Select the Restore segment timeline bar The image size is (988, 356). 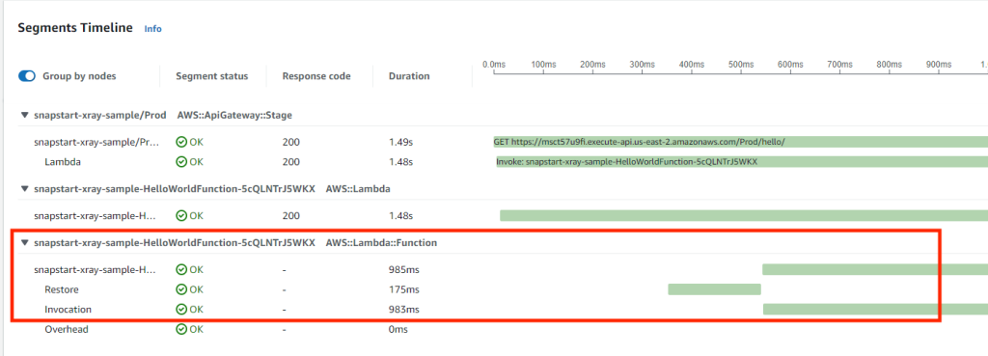tap(715, 289)
